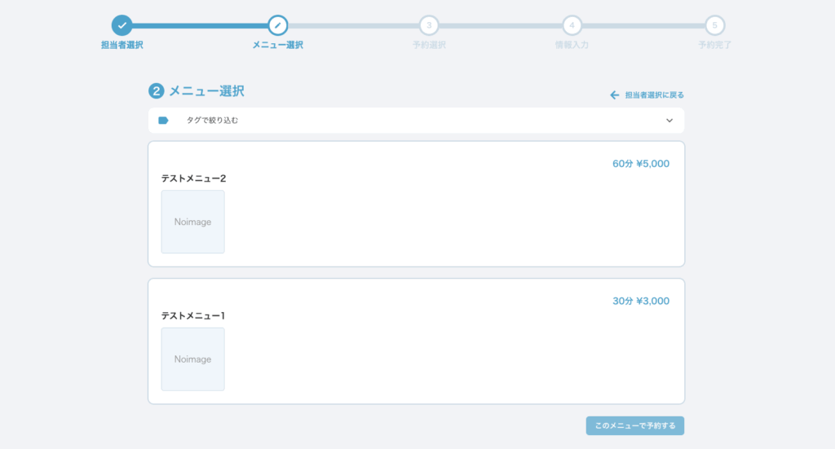Expand the tag filter chevron
Image resolution: width=835 pixels, height=449 pixels.
669,121
